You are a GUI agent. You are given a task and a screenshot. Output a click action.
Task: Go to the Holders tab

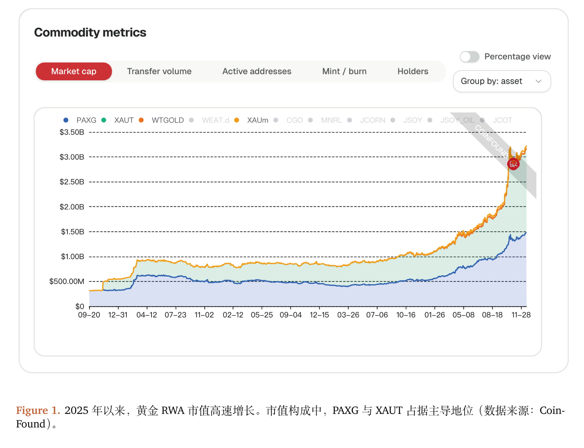413,71
